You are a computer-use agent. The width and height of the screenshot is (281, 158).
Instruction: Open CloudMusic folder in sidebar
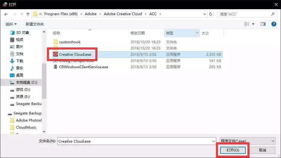tap(23, 127)
